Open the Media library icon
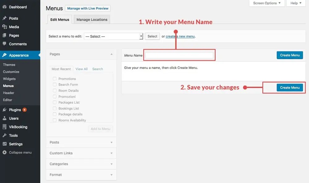This screenshot has width=309, height=183. pos(4,27)
